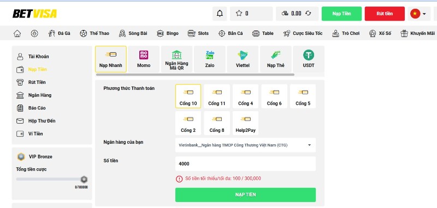Select the Momo payment icon
The width and height of the screenshot is (437, 208).
pos(144,55)
